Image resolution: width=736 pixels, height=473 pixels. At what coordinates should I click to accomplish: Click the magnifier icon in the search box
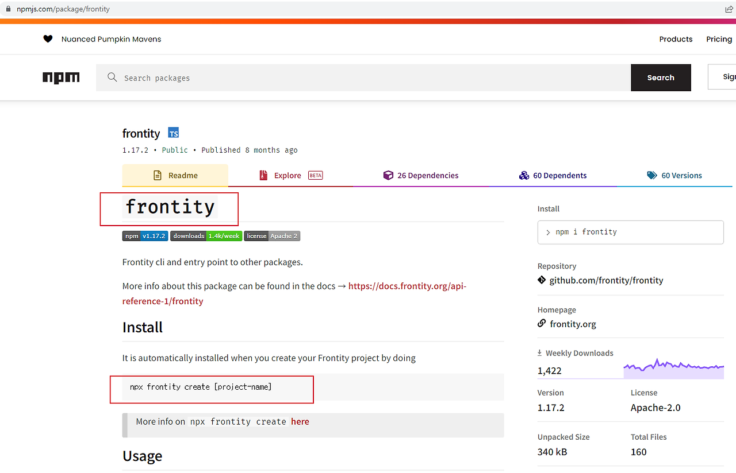112,77
